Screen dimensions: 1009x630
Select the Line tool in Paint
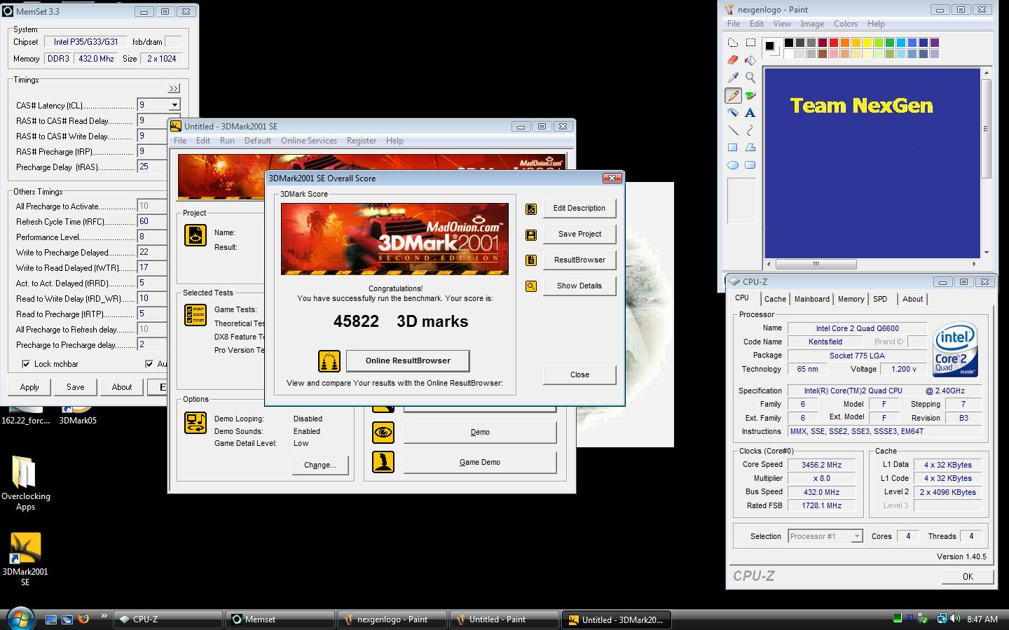[733, 130]
